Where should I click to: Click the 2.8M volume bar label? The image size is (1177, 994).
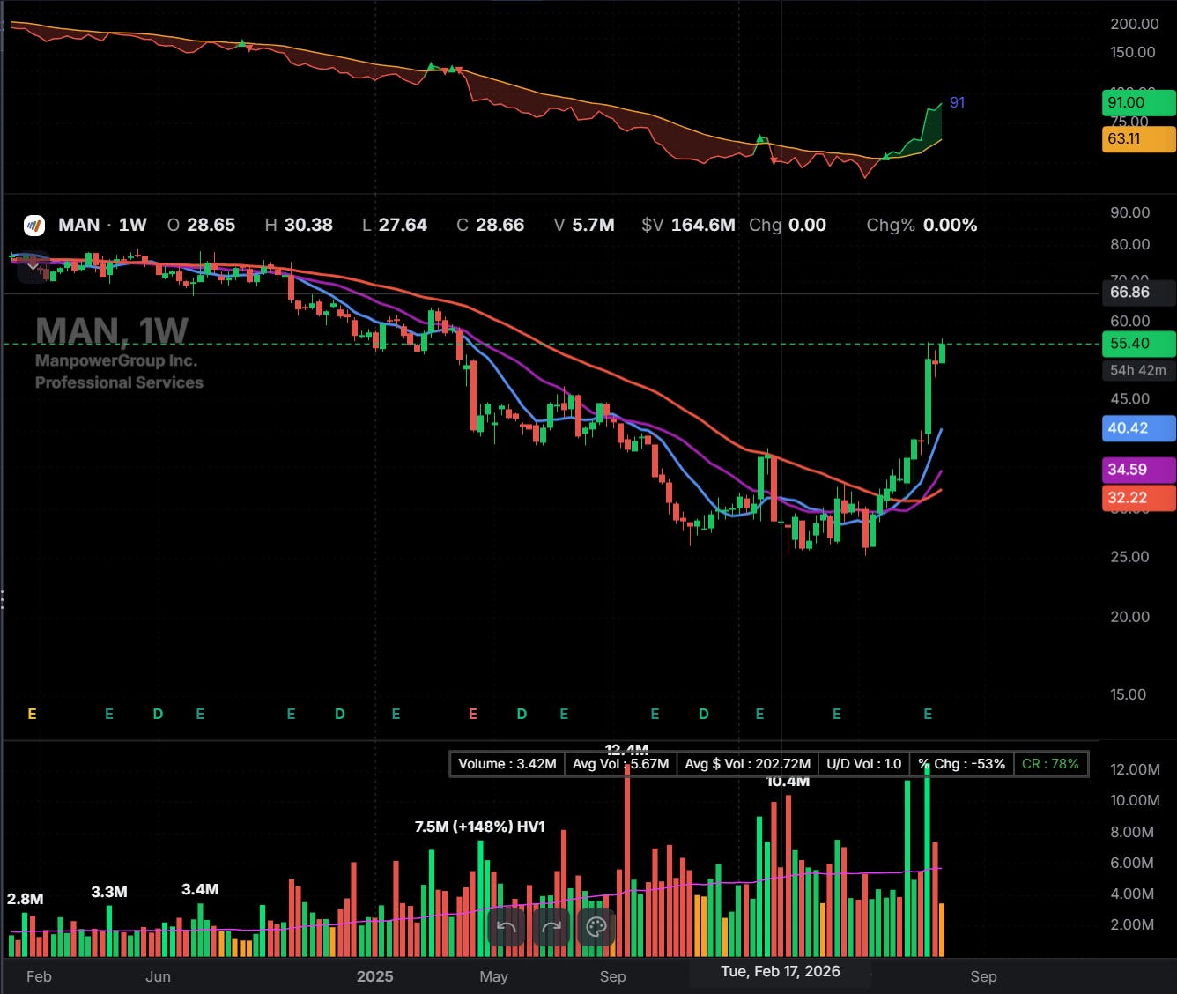(x=26, y=899)
